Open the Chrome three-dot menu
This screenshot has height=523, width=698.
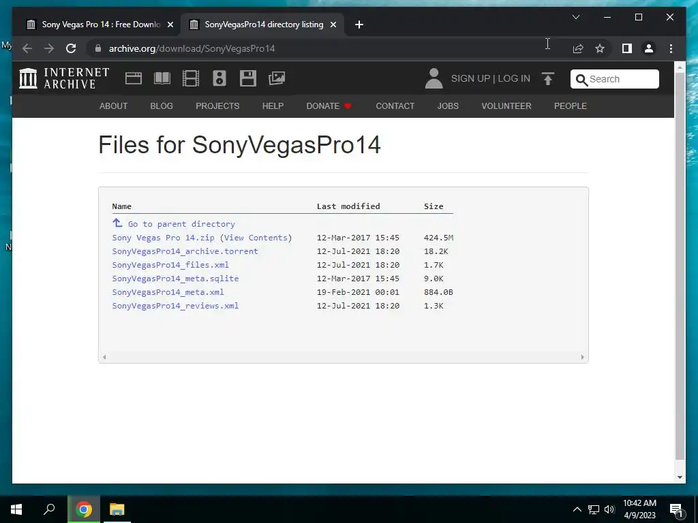(671, 48)
